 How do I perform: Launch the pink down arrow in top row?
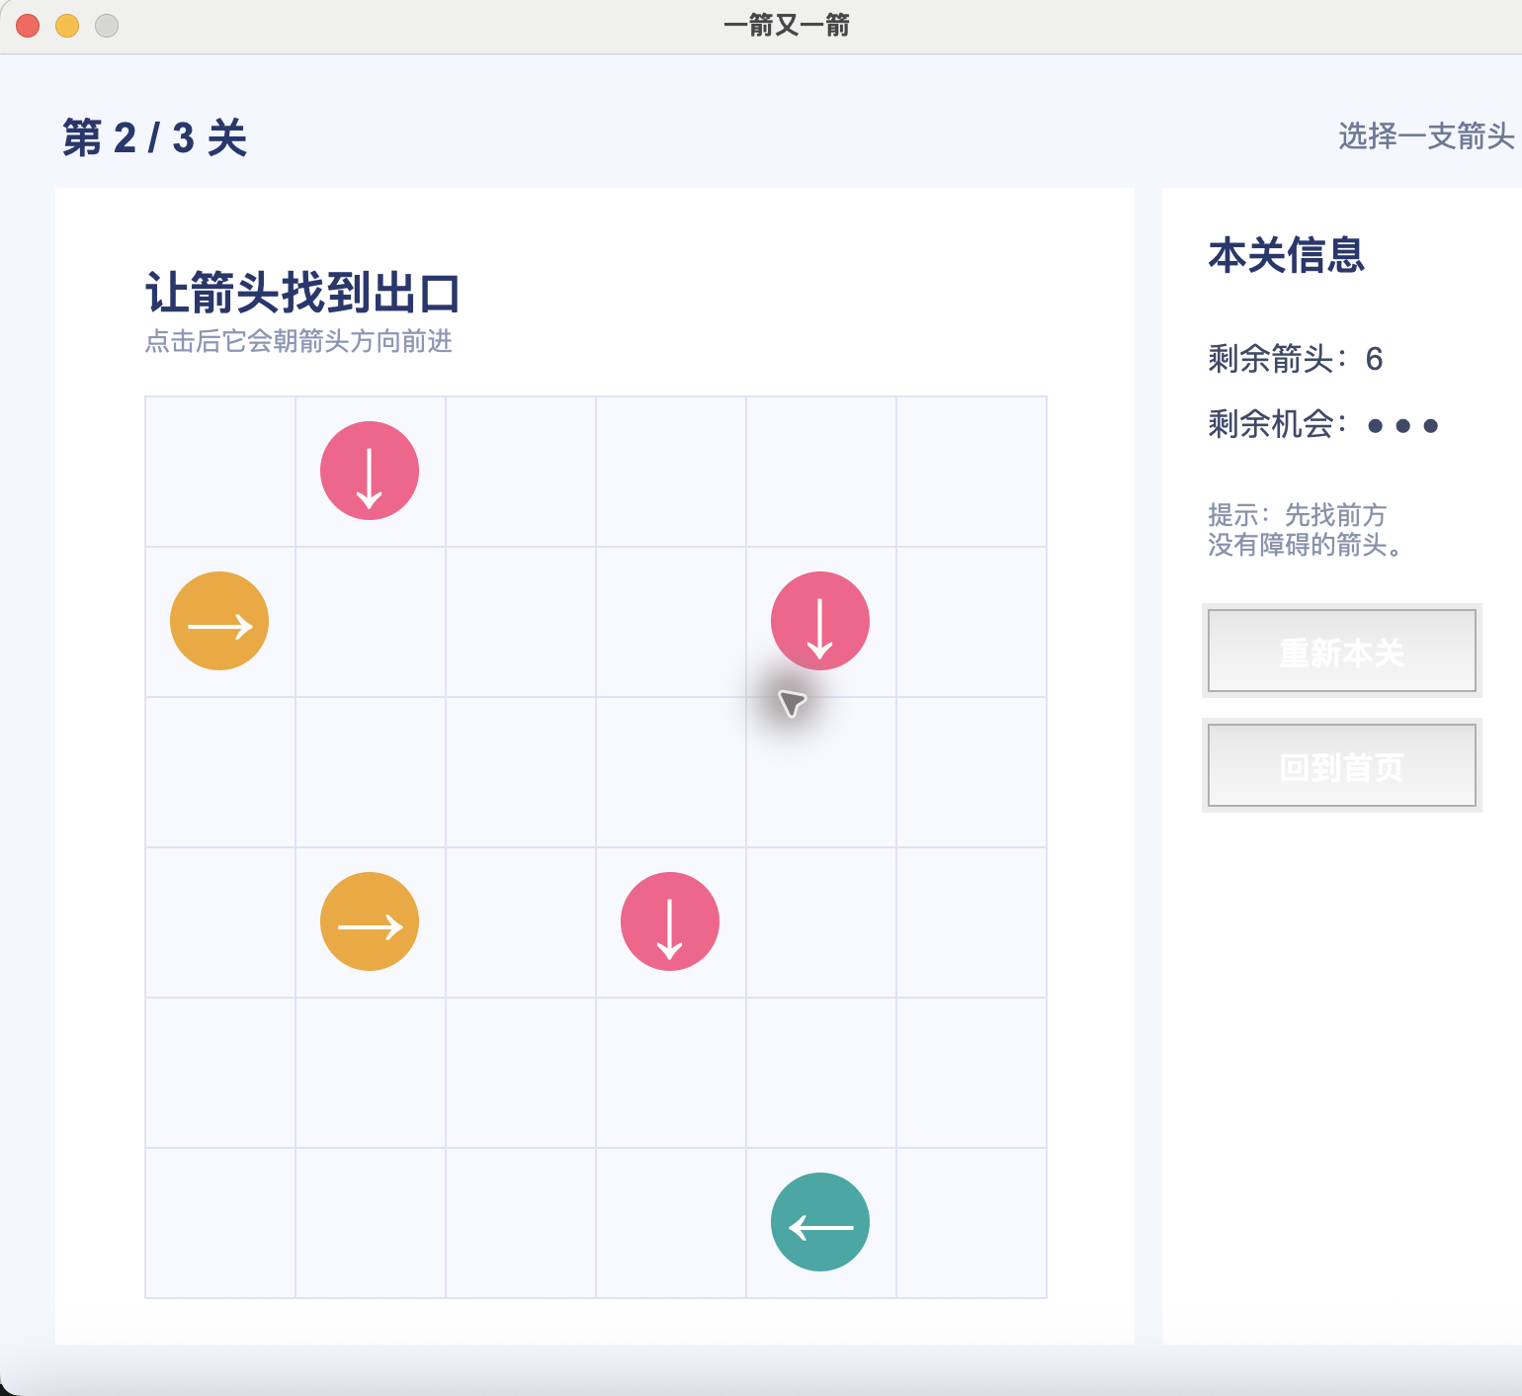370,471
